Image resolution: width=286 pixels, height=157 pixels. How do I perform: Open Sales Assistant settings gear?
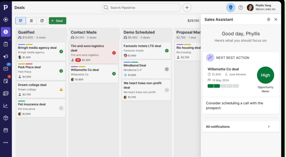tap(269, 19)
